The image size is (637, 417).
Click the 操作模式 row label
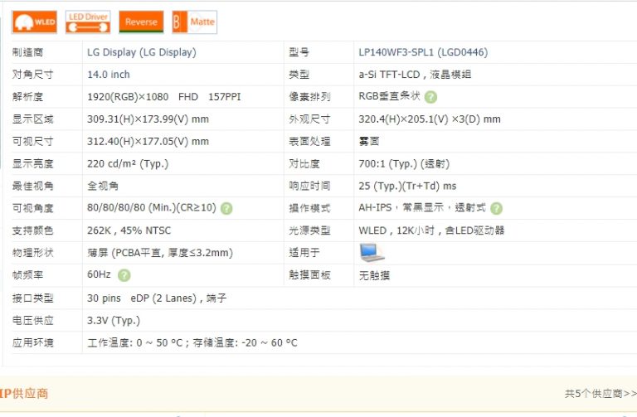point(309,208)
